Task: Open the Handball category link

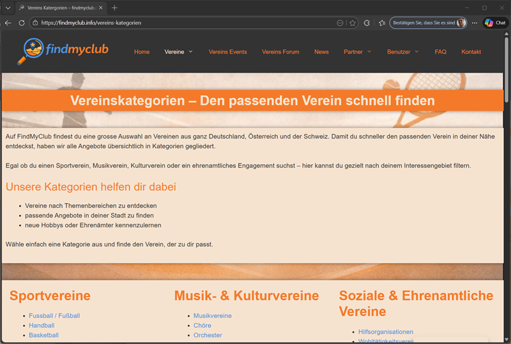Action: tap(42, 325)
